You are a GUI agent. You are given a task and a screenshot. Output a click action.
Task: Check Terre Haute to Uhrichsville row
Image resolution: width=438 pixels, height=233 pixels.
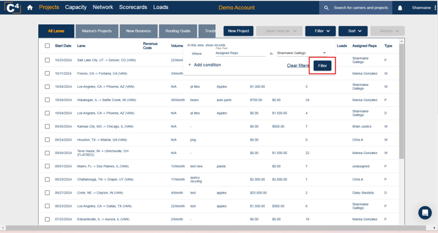point(47,153)
